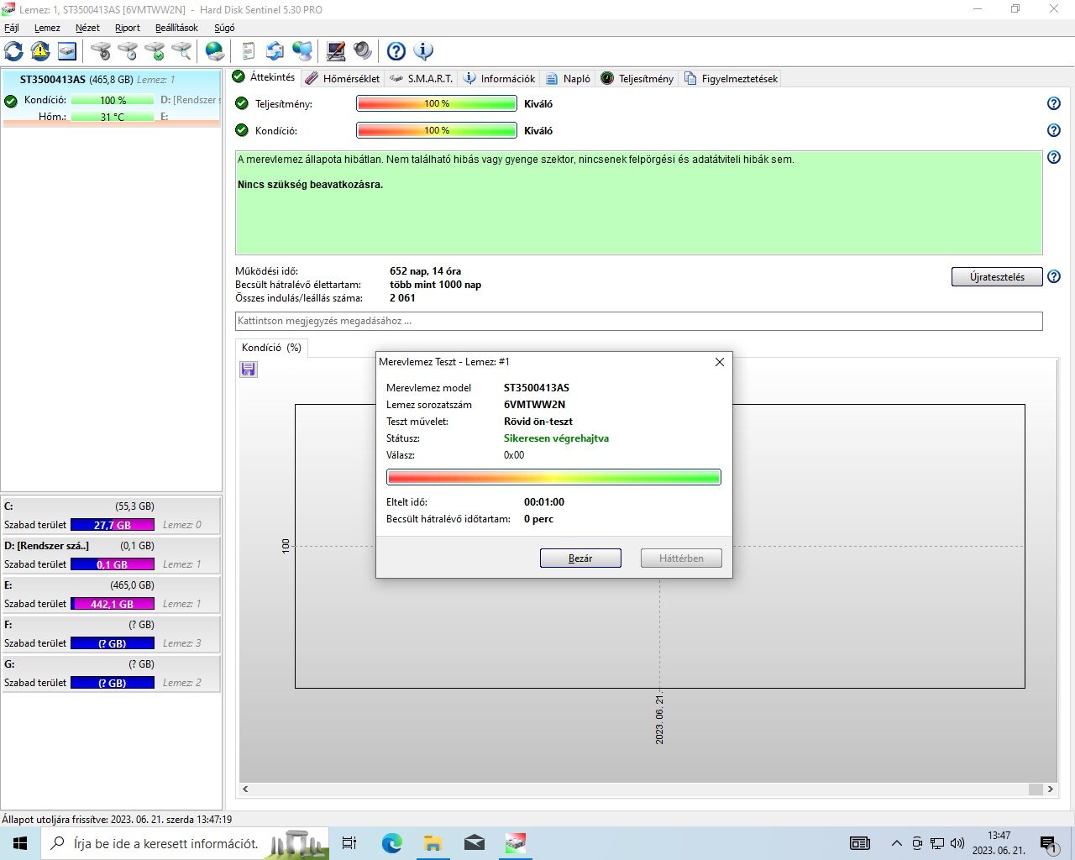This screenshot has width=1075, height=860.
Task: Click the 2023. 06. 21. chart date marker
Action: (x=659, y=719)
